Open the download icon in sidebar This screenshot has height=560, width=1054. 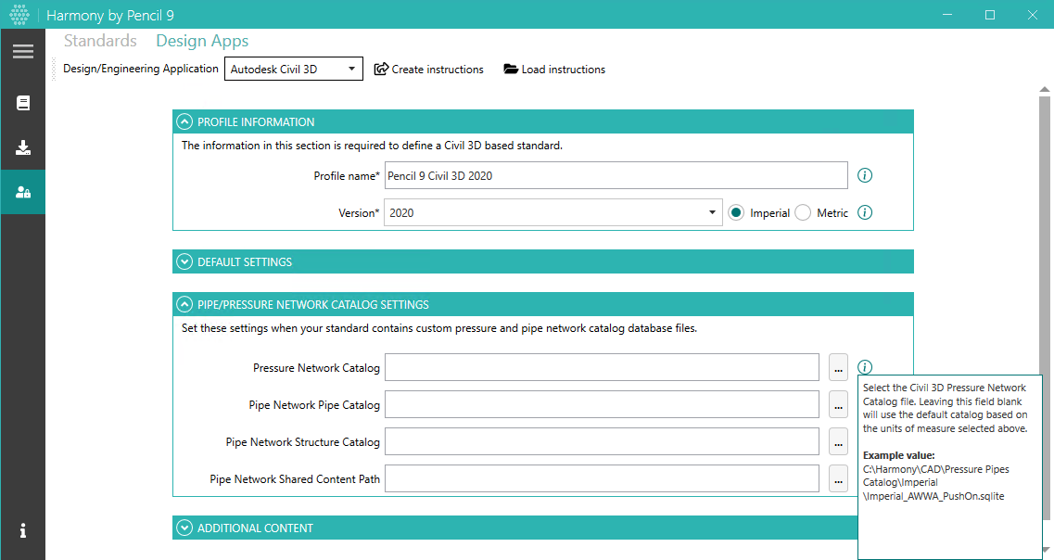[x=23, y=148]
